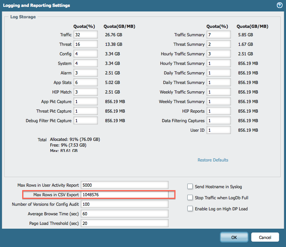Viewport: 286px width, 247px height.
Task: Click Max Rows in User Activity Report field
Action: point(124,185)
